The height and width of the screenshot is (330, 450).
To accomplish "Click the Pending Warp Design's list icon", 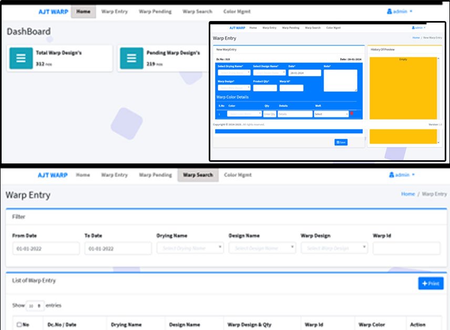I will click(131, 58).
